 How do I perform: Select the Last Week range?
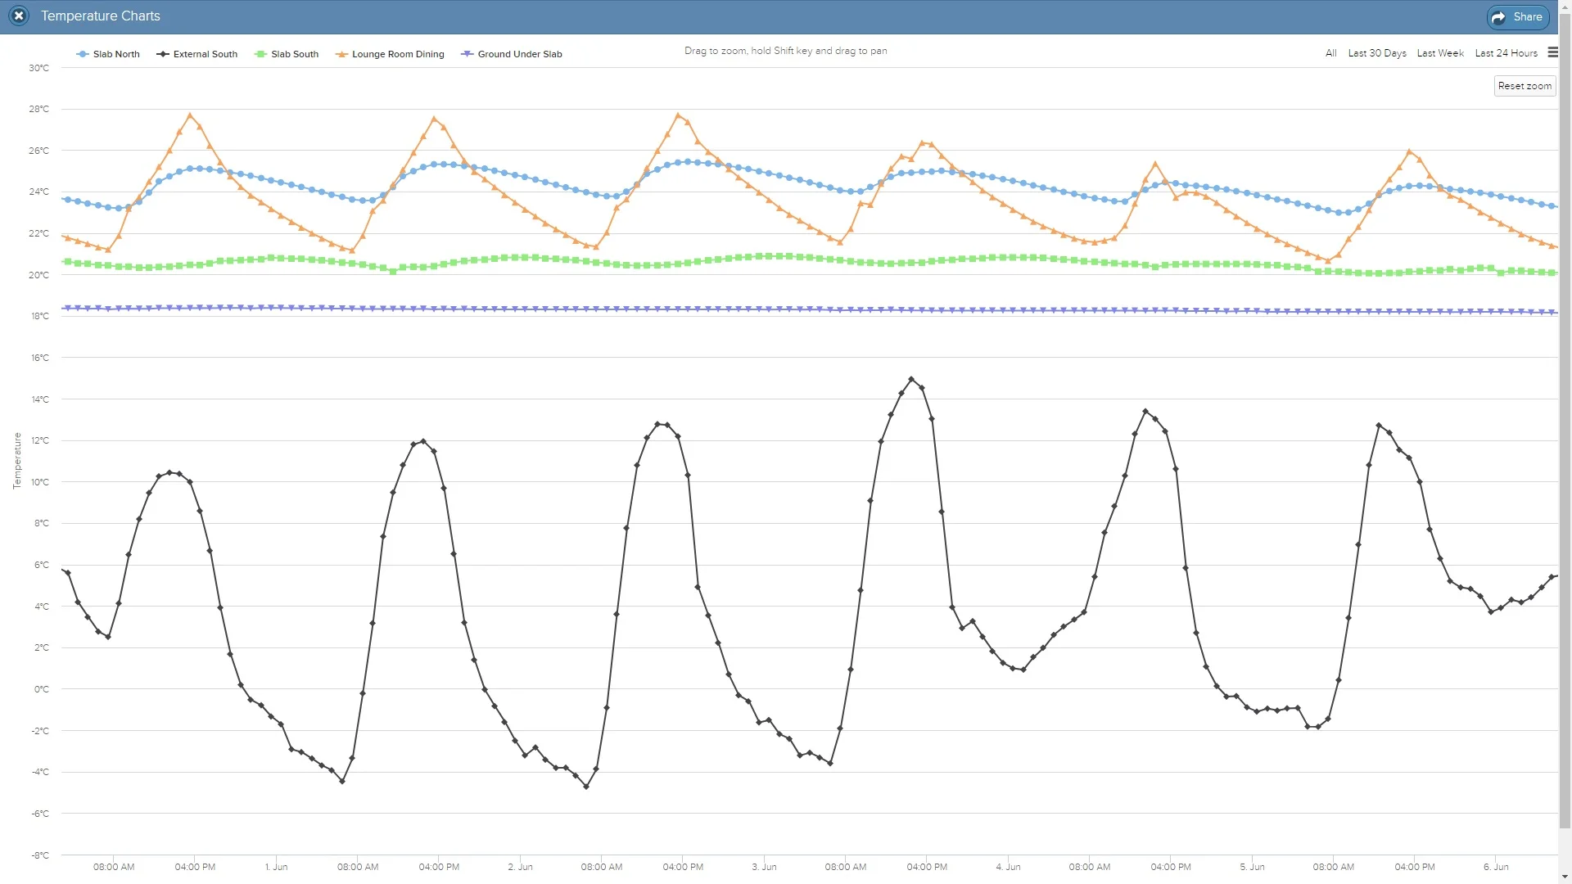(x=1440, y=53)
